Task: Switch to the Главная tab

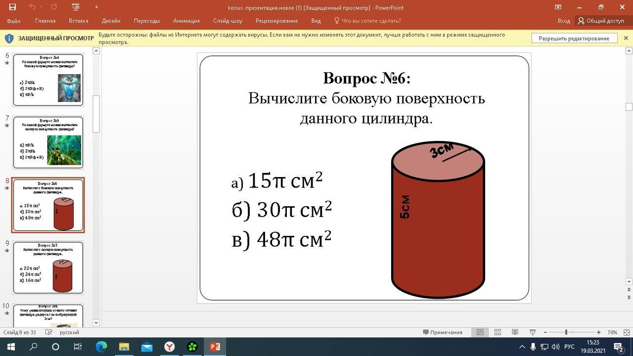Action: click(45, 21)
